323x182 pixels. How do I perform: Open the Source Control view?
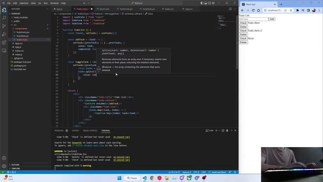tap(4, 26)
